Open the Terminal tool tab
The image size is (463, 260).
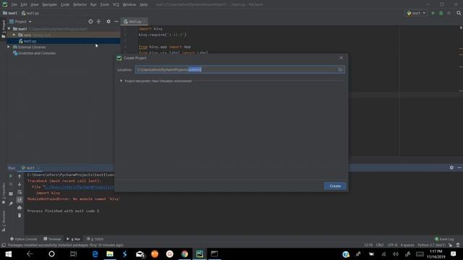(x=52, y=239)
